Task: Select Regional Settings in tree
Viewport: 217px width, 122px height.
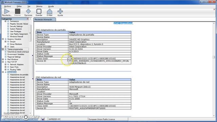Action: 14,57
